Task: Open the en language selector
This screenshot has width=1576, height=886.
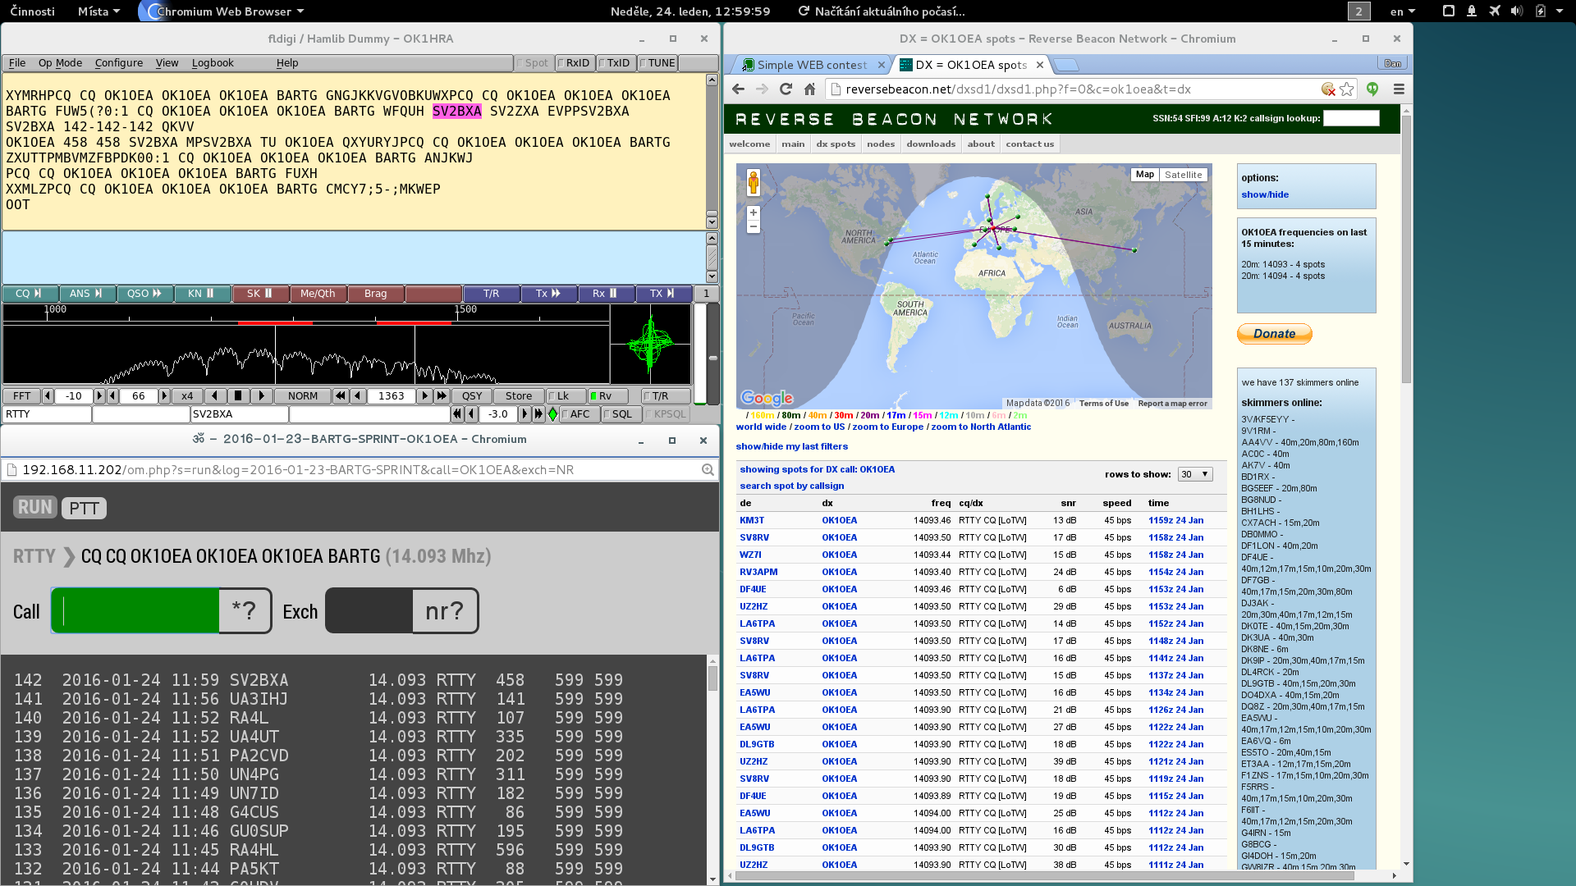Action: pos(1402,11)
